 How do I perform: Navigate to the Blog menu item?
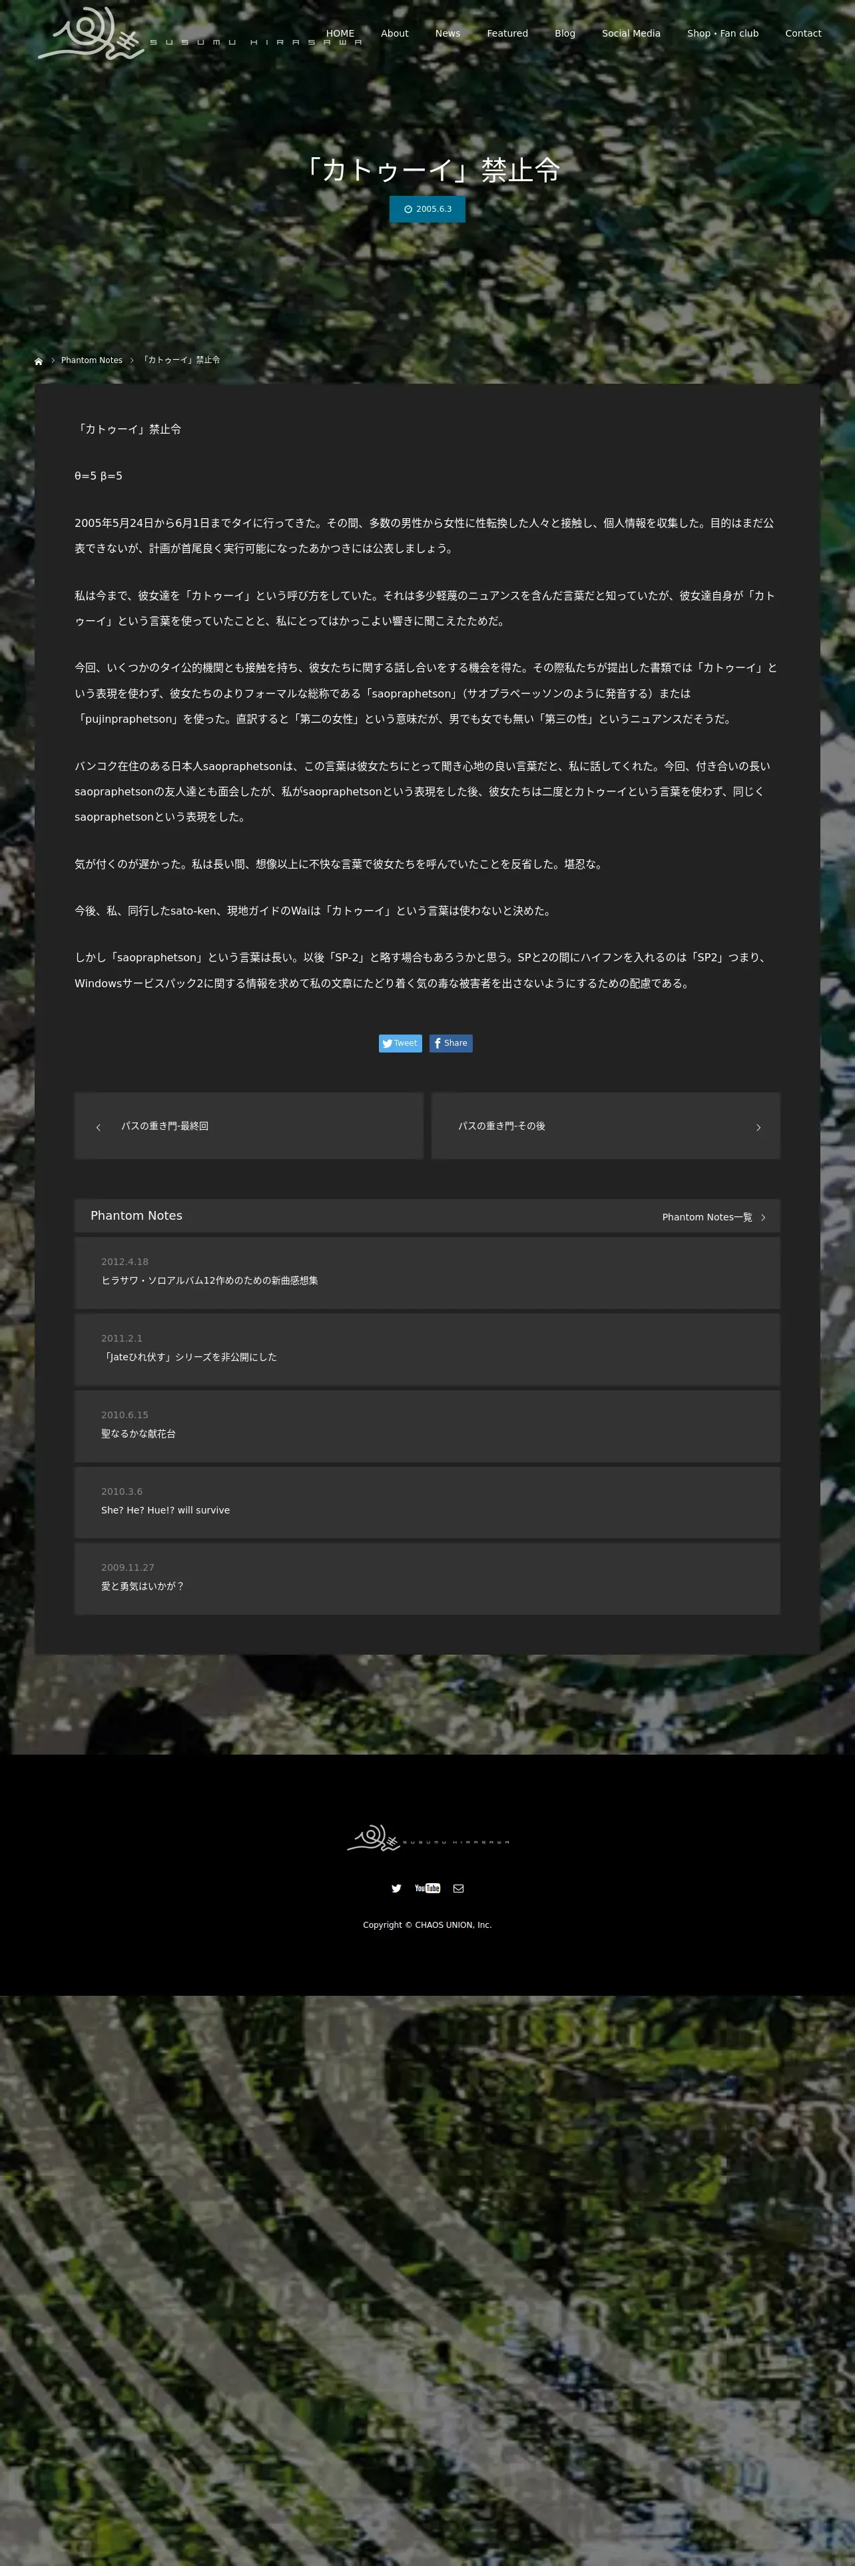pos(565,34)
